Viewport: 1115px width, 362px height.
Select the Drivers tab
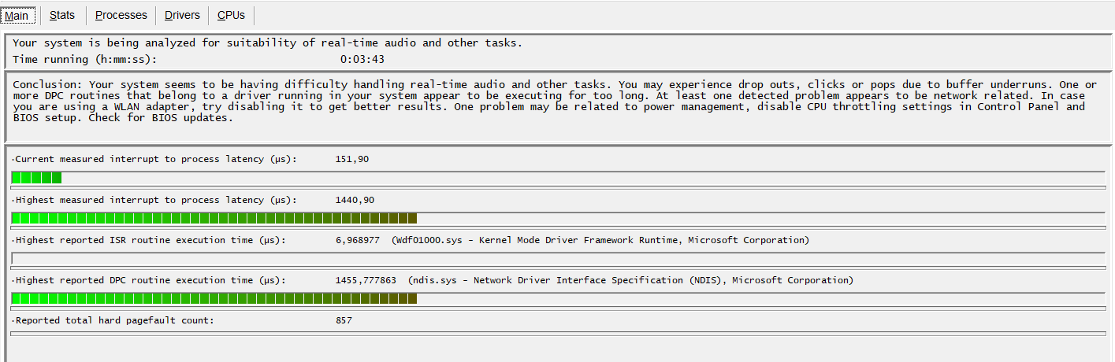(x=182, y=15)
